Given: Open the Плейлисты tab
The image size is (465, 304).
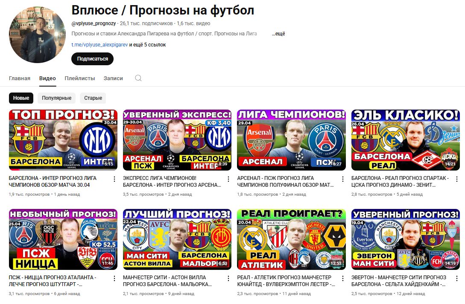Looking at the screenshot, I should pos(80,78).
